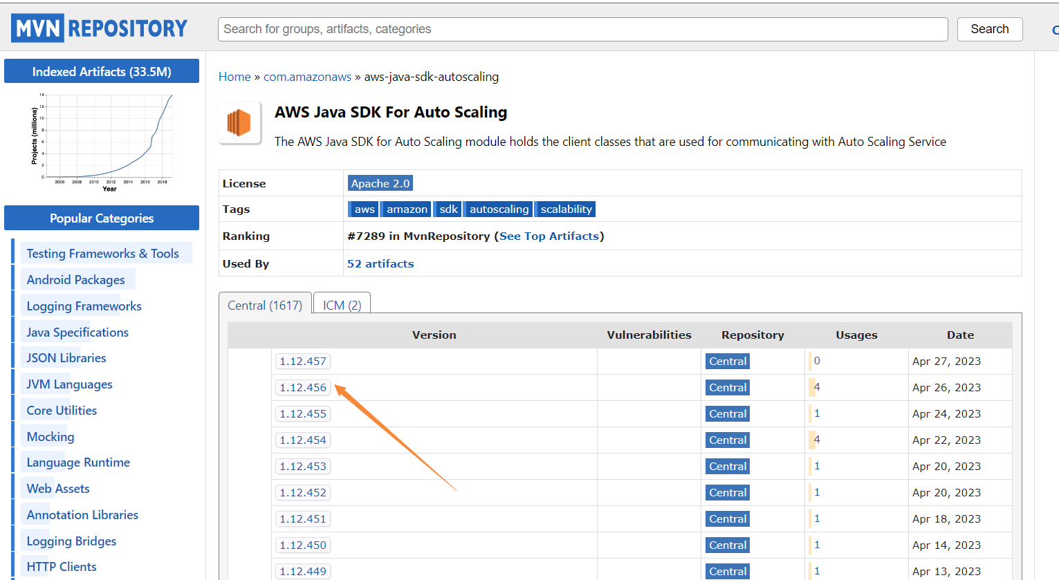This screenshot has width=1059, height=580.
Task: Open version 1.12.454
Action: coord(303,440)
